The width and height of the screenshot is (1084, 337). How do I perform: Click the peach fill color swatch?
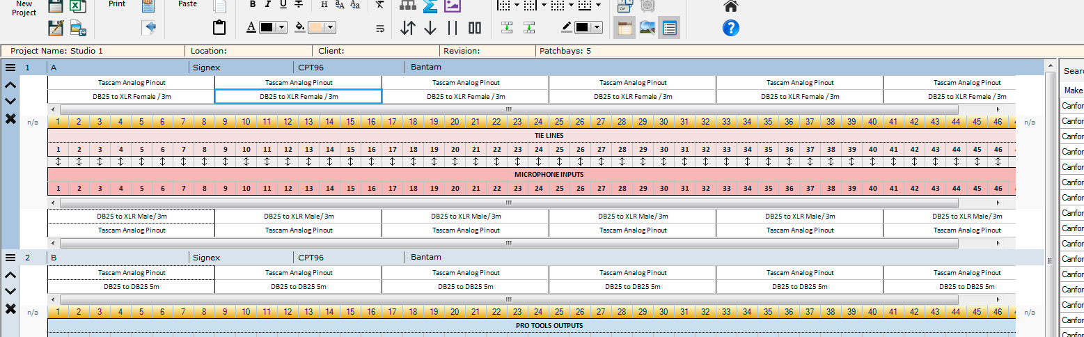pos(317,28)
